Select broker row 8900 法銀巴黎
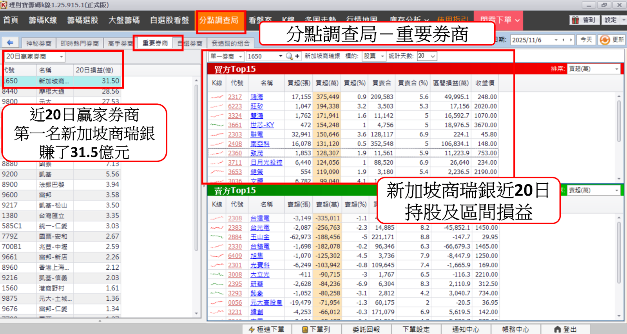The height and width of the screenshot is (334, 627). pyautogui.click(x=61, y=185)
